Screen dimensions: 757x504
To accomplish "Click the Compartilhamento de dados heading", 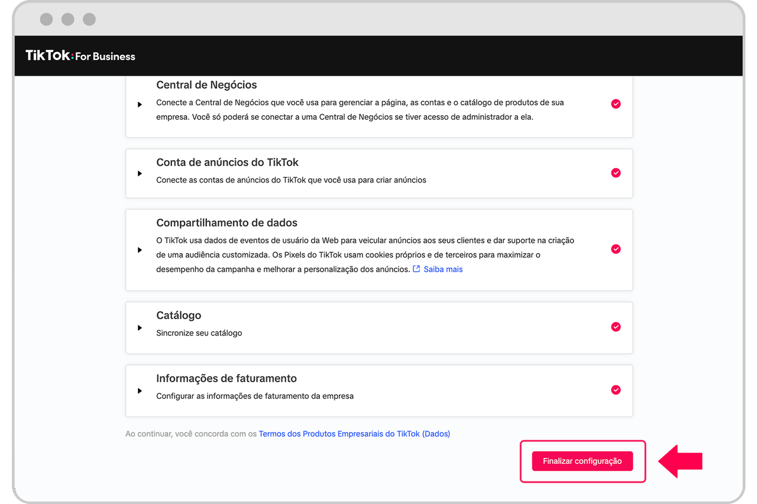I will [x=227, y=223].
